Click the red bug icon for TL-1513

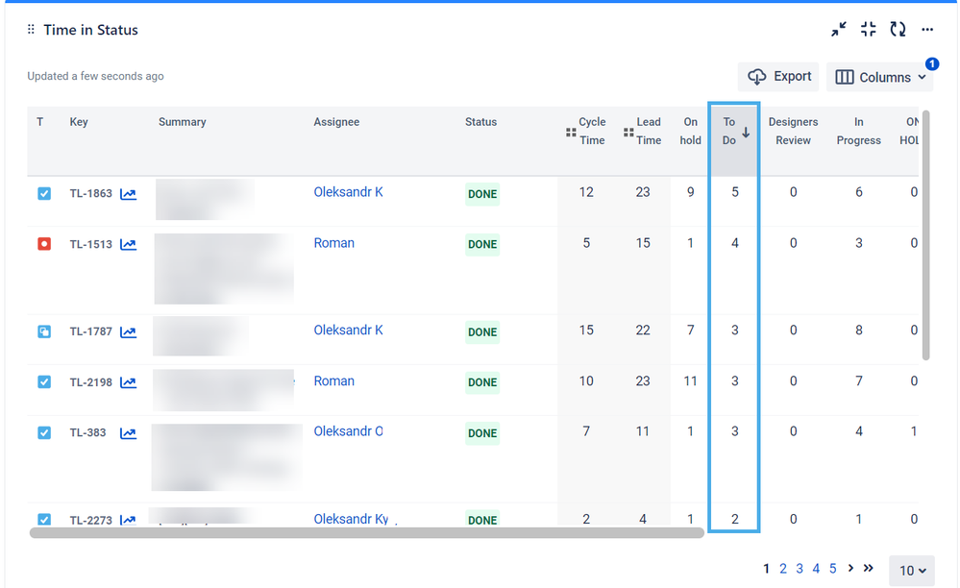[x=44, y=244]
